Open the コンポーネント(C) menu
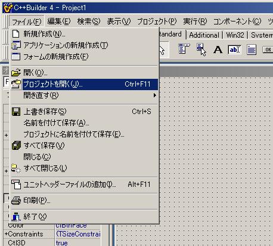Screen dimensions: 273x246 (237, 21)
